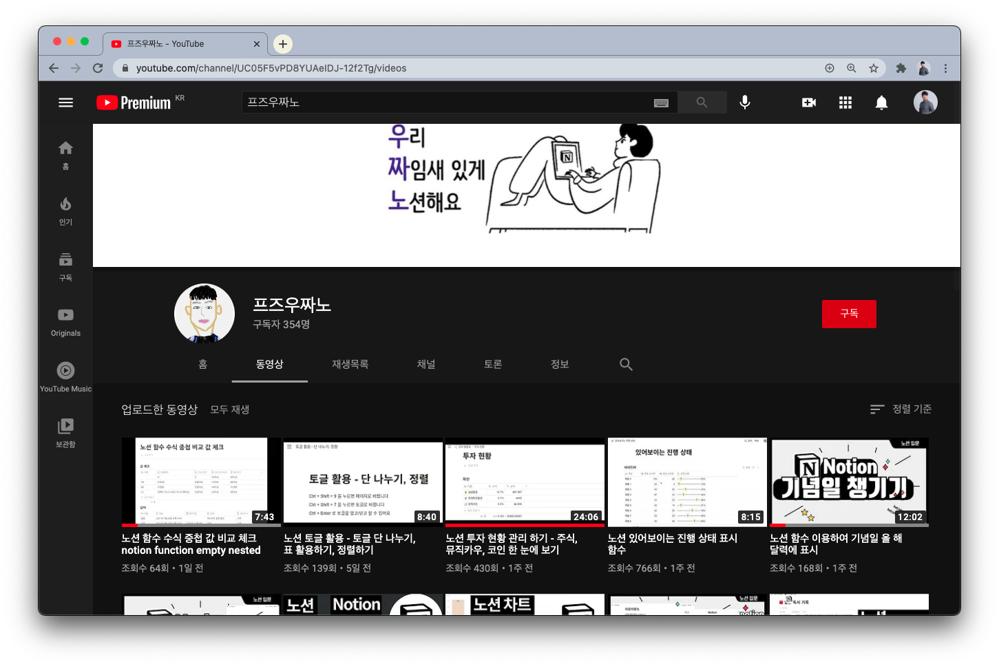Click the zoom magnifier icon in address bar
Screen dimensions: 999x666
pyautogui.click(x=852, y=68)
